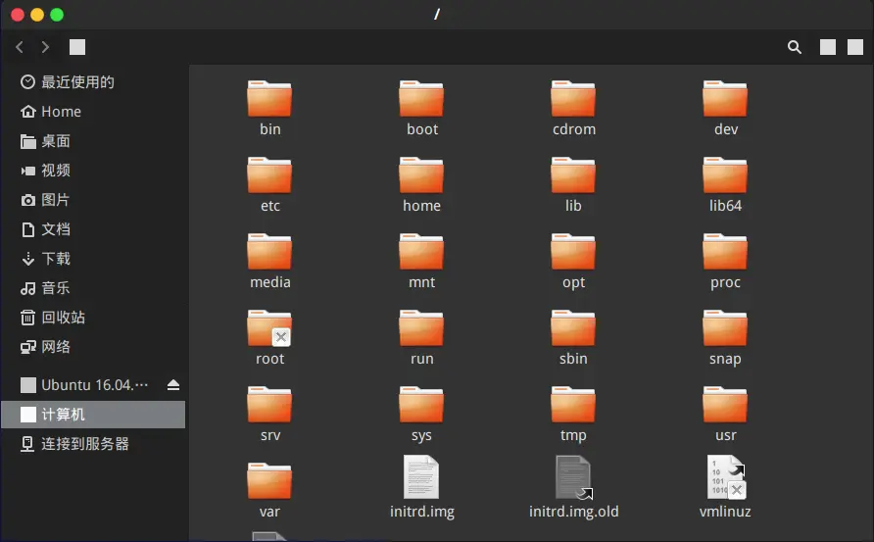
Task: Click the path bar location button
Action: coord(77,47)
